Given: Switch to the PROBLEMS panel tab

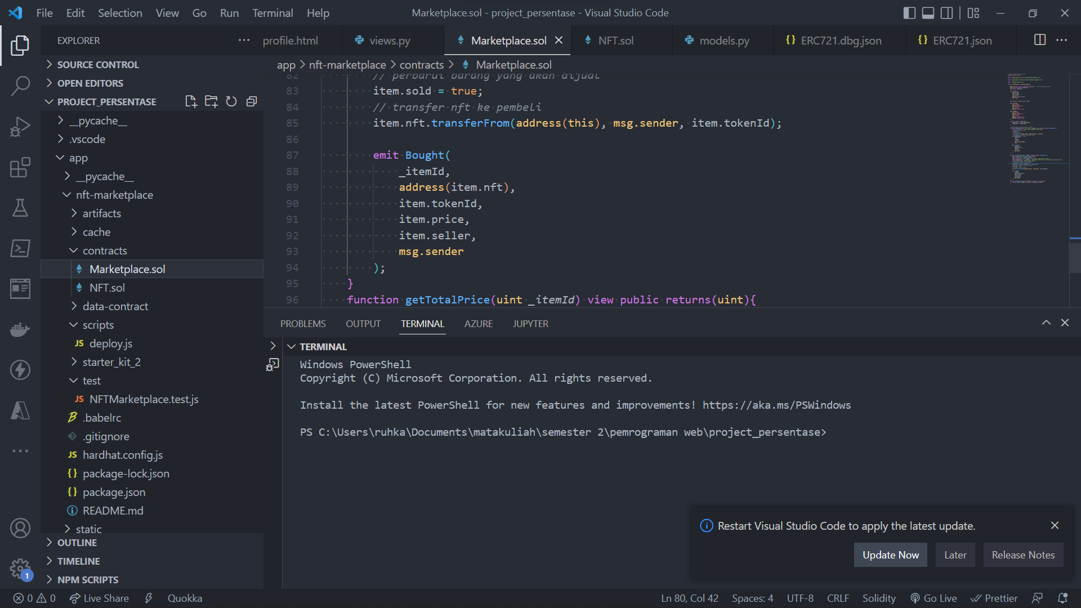Looking at the screenshot, I should 303,324.
